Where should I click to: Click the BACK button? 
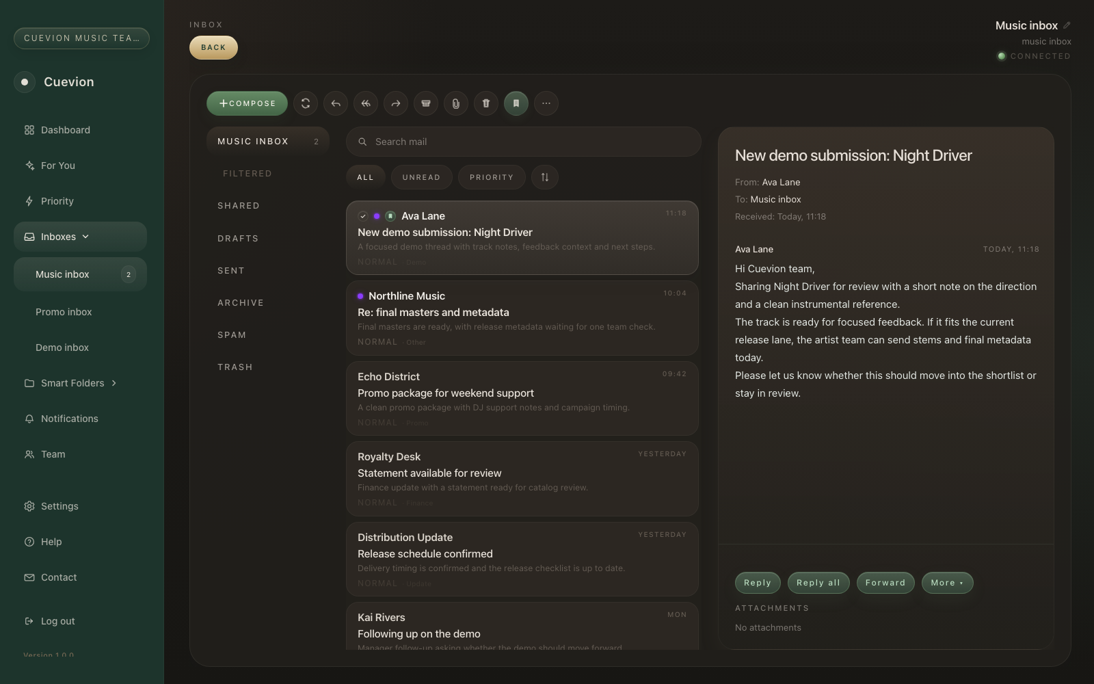pos(213,47)
